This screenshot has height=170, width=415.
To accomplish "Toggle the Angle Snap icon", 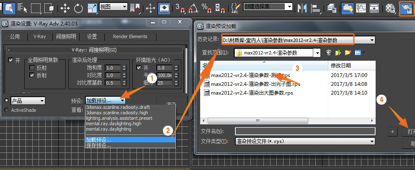I will [x=193, y=8].
